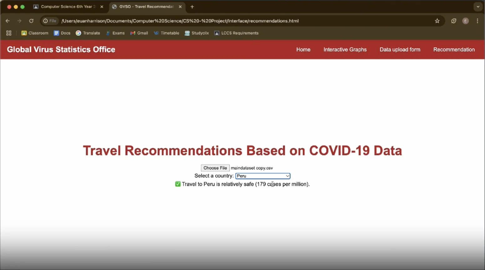Click the Select a country label
The height and width of the screenshot is (270, 485).
[x=214, y=176]
